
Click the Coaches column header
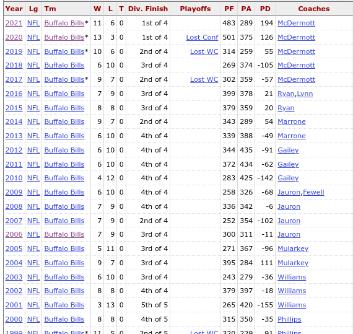point(313,9)
